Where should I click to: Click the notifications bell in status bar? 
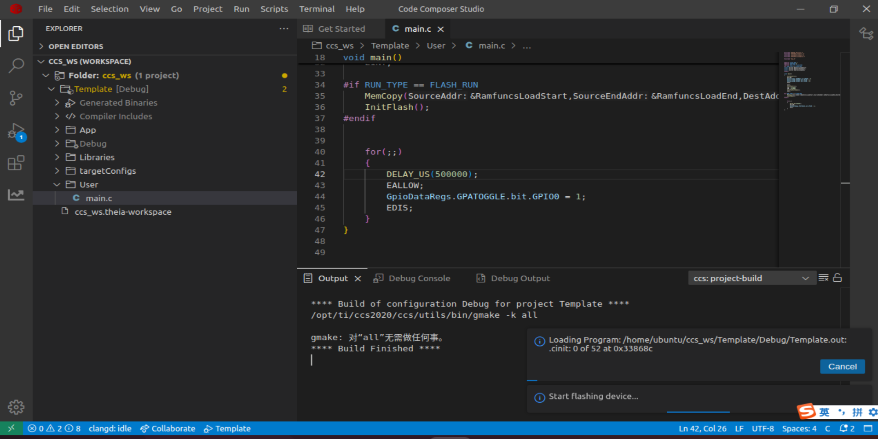click(x=847, y=428)
